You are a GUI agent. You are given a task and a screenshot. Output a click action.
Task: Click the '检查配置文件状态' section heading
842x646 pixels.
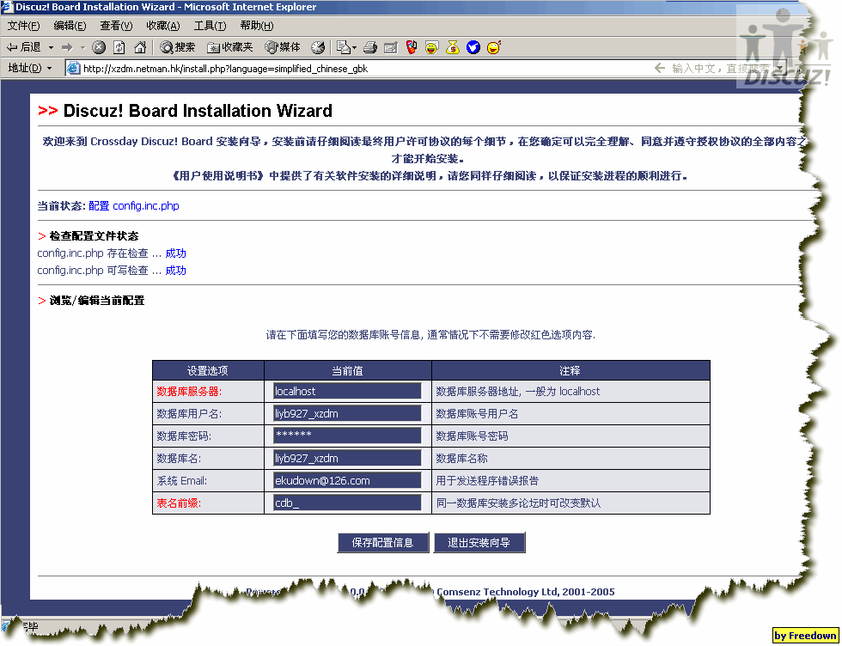[x=94, y=235]
